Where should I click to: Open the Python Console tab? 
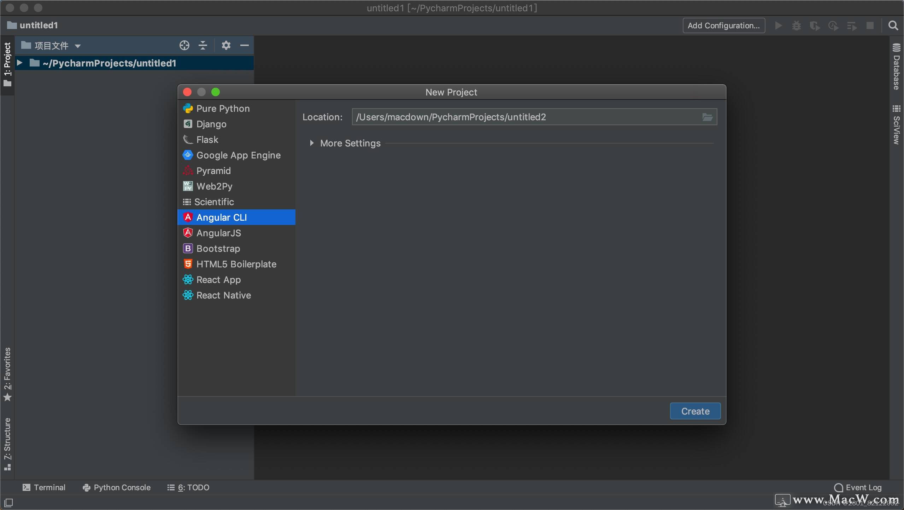116,487
